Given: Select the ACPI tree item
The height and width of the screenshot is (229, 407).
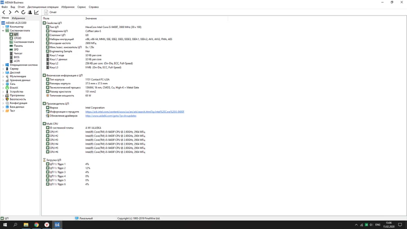Looking at the screenshot, I should 17,61.
